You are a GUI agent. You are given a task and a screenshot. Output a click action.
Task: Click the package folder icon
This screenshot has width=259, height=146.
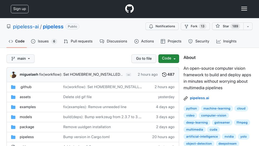click(13, 127)
